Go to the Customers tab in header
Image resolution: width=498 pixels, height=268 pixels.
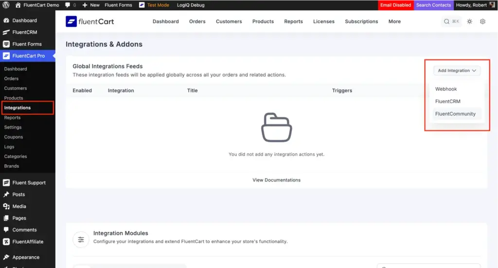point(229,21)
